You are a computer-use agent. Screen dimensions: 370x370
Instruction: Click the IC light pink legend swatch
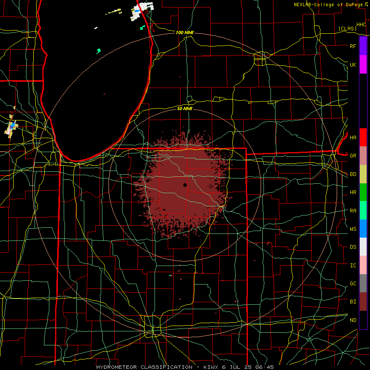(x=363, y=265)
